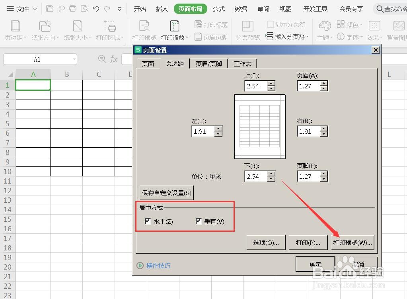Click the zoom magnifier icon by formula bar

click(x=102, y=59)
